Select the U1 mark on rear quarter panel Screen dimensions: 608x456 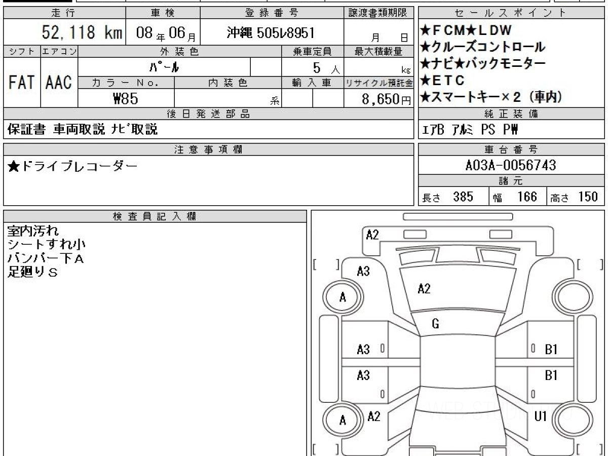click(x=541, y=416)
